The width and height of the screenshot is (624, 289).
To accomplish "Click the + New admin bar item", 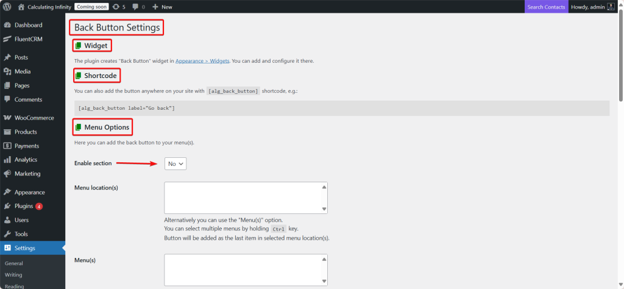I will coord(162,7).
